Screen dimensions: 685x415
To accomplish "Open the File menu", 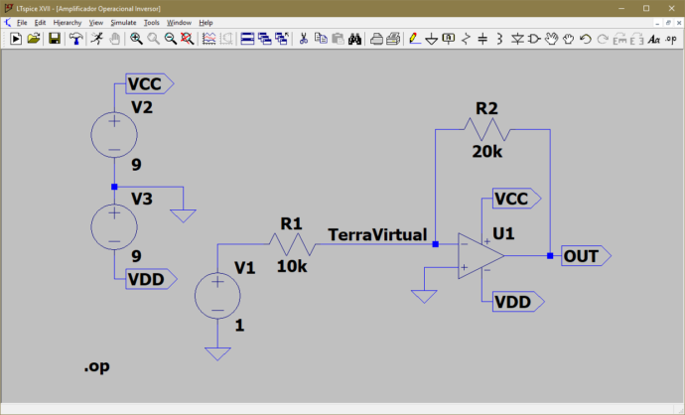I will 21,22.
